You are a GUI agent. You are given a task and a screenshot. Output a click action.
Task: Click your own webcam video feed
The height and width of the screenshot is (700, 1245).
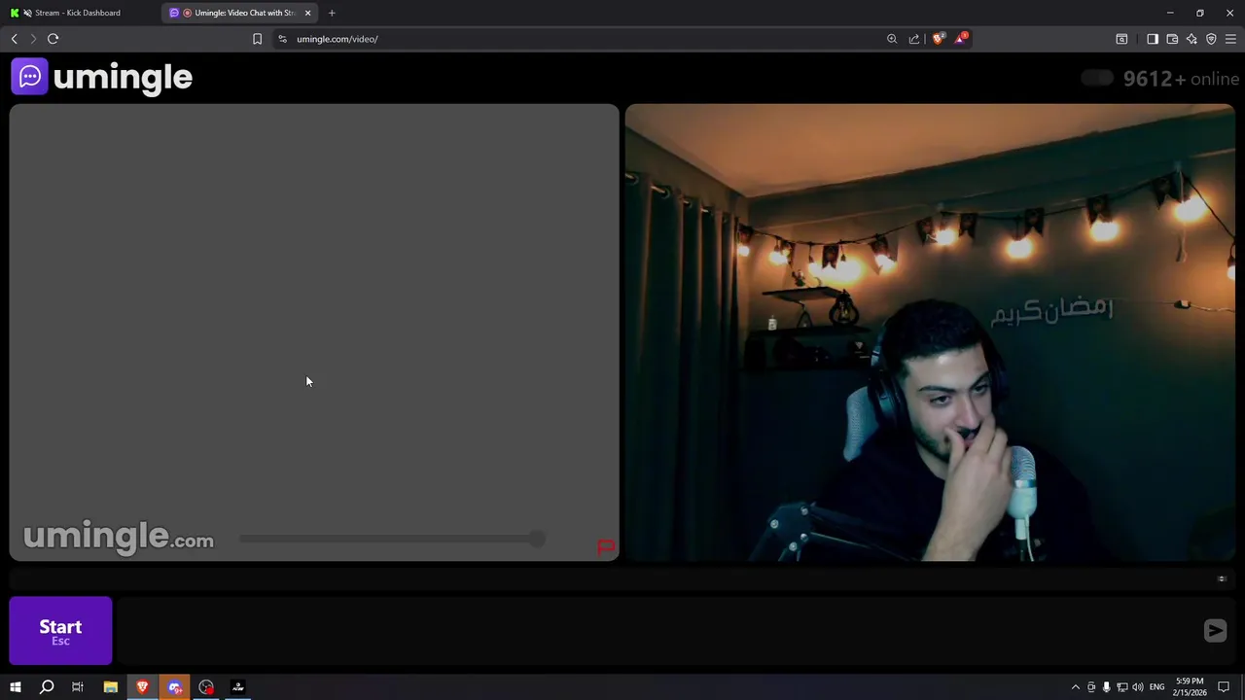[930, 332]
